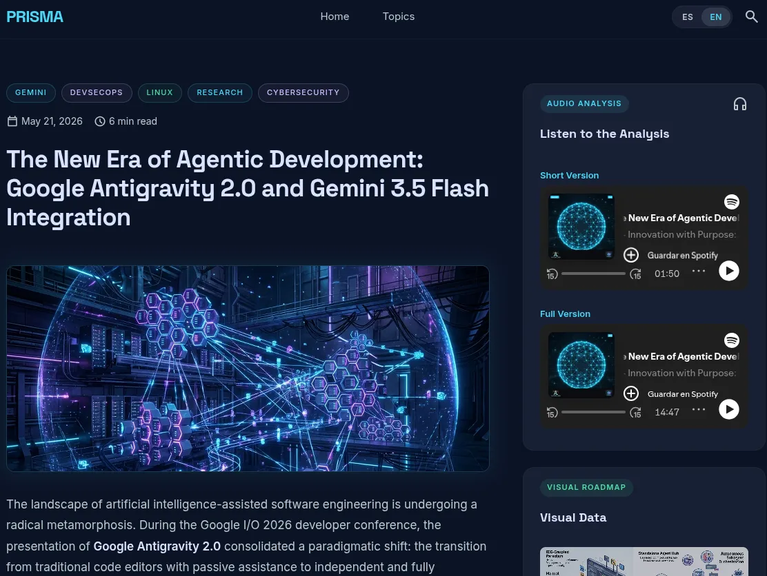The image size is (767, 576).
Task: Click 'Innovation with Purpose' in Short Version player
Action: [680, 234]
